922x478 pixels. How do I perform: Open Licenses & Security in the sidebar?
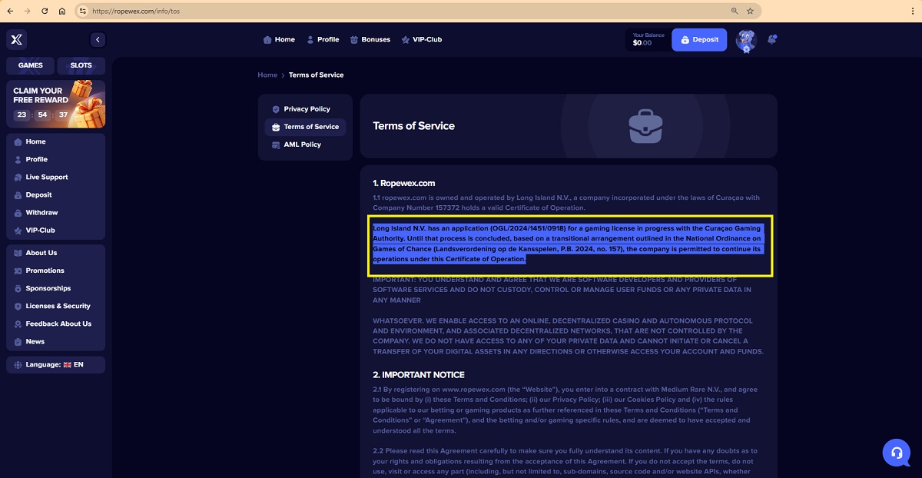click(58, 306)
